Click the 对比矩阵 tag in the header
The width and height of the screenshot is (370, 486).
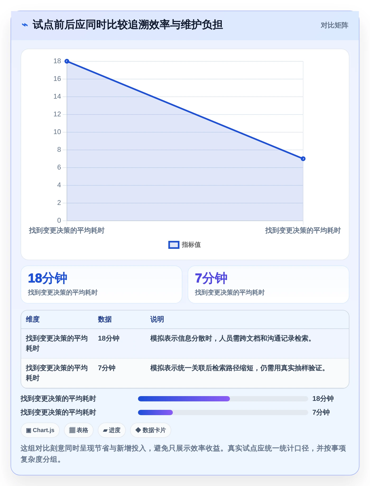334,25
